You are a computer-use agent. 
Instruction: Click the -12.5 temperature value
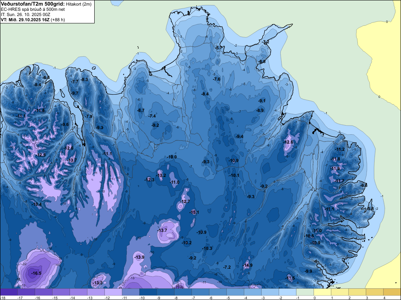(41, 155)
